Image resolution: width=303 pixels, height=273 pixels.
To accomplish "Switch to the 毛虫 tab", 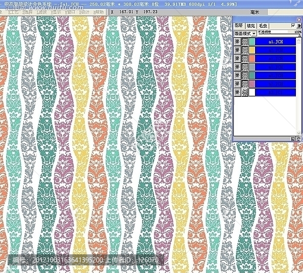I will click(x=263, y=26).
